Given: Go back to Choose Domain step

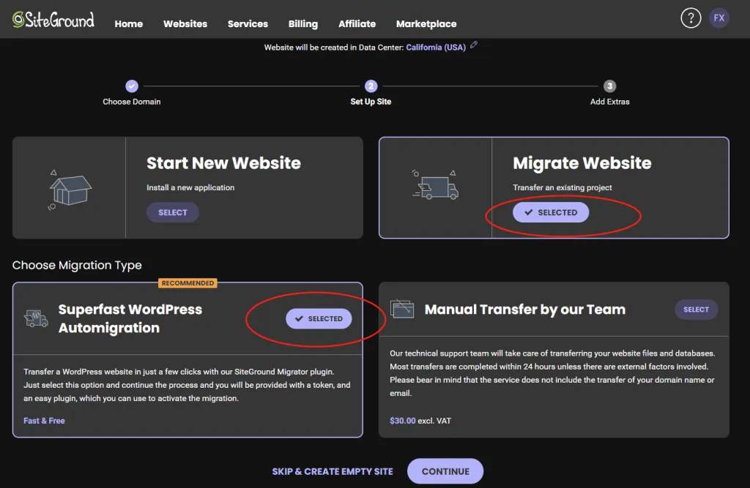Looking at the screenshot, I should [x=132, y=86].
